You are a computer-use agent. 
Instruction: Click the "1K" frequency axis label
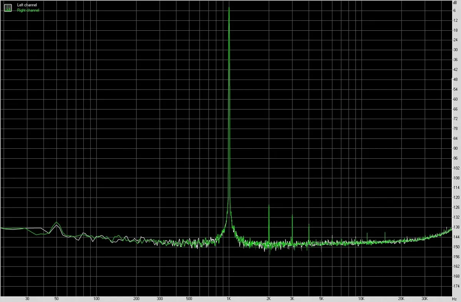tap(229, 298)
